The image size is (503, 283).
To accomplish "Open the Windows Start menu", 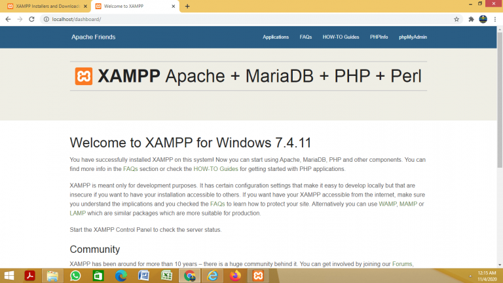I will (x=9, y=276).
